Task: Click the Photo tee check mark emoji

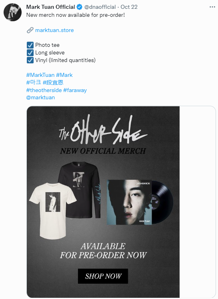Action: pyautogui.click(x=30, y=45)
